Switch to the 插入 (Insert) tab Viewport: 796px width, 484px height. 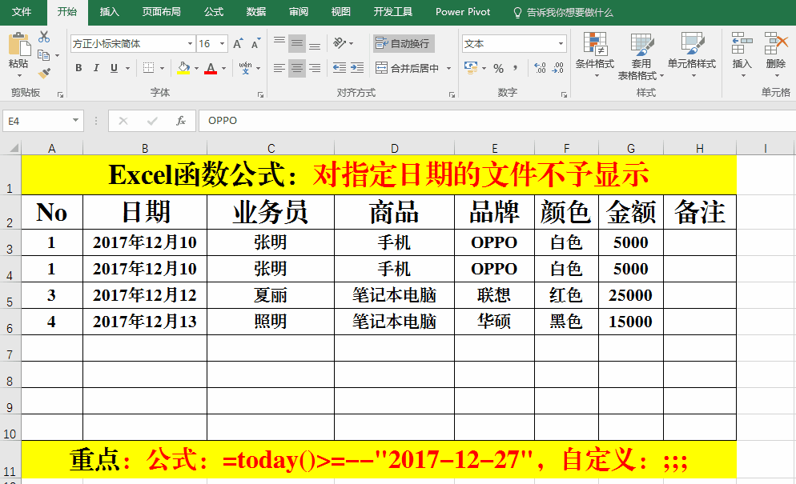[x=109, y=12]
